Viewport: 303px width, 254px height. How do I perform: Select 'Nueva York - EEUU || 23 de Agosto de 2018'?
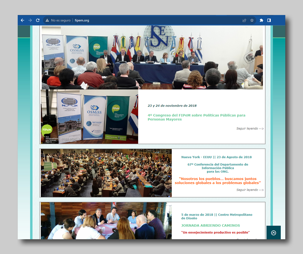[216, 157]
